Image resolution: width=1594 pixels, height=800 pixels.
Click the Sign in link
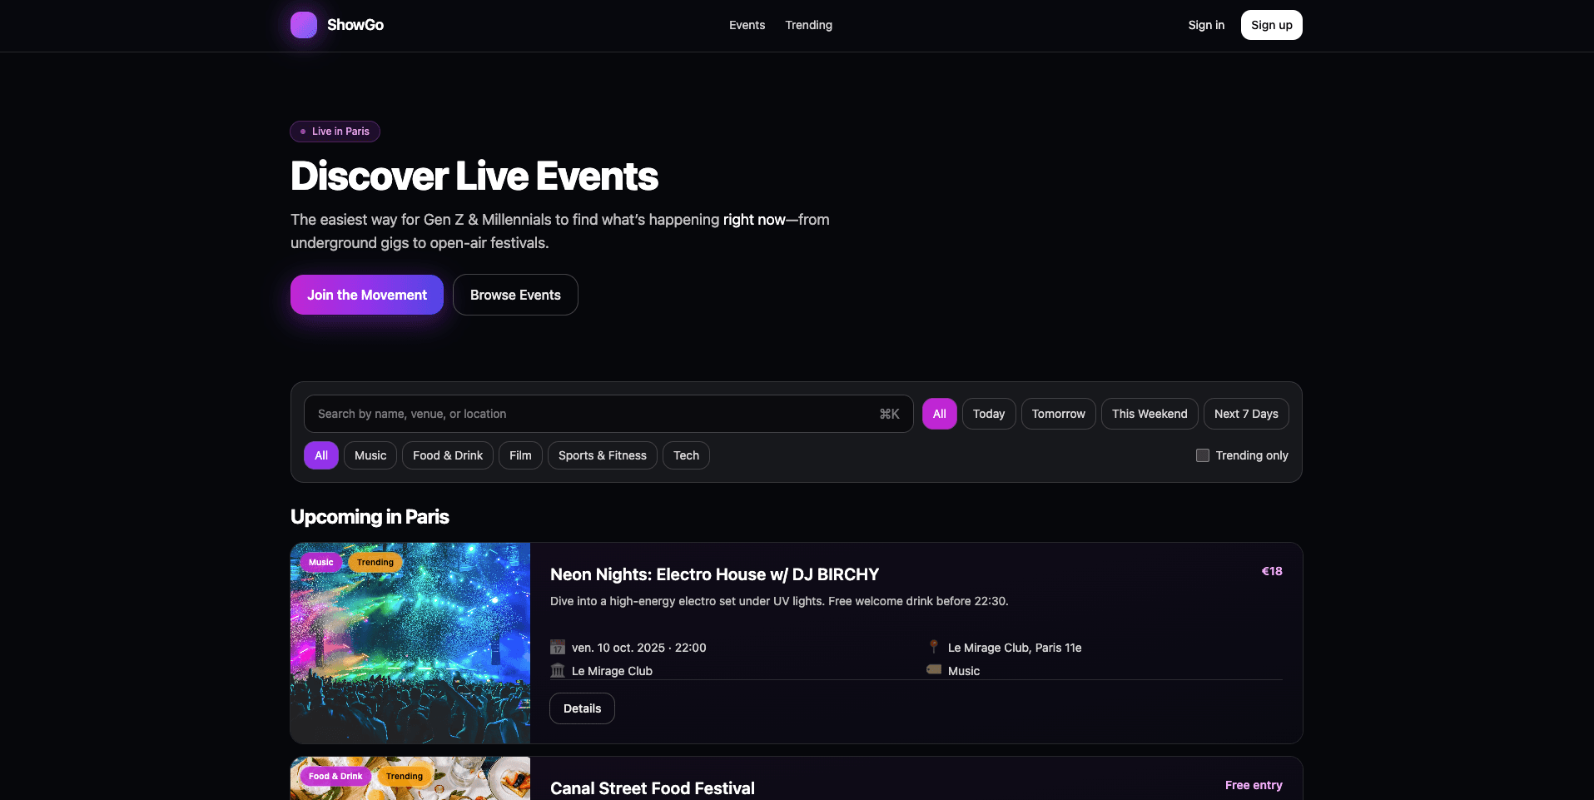coord(1206,25)
